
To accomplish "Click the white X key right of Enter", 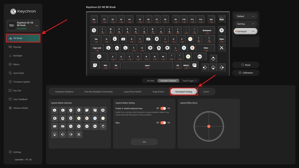I will point(221,48).
